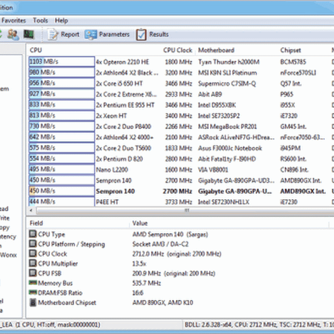This screenshot has height=334, width=334.
Task: Sort results by the CPU Clock column
Action: click(177, 50)
